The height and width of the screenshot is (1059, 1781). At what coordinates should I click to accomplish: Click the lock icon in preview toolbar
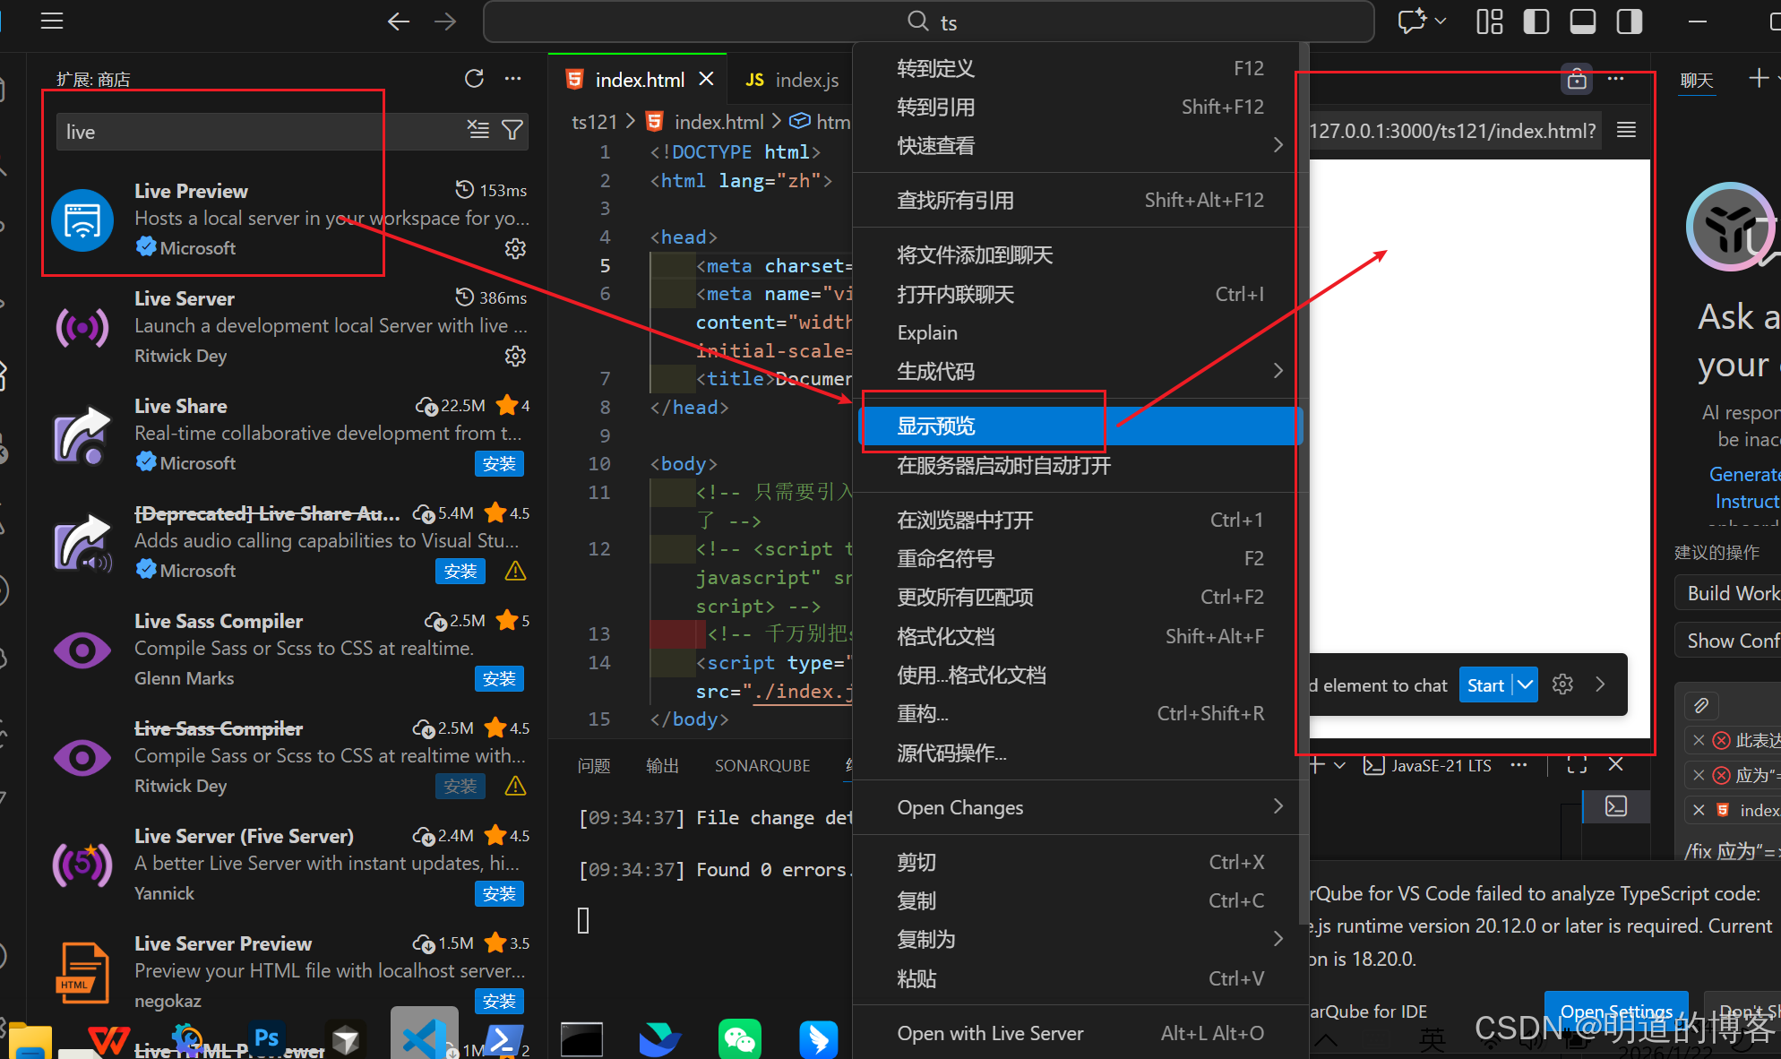[1577, 80]
